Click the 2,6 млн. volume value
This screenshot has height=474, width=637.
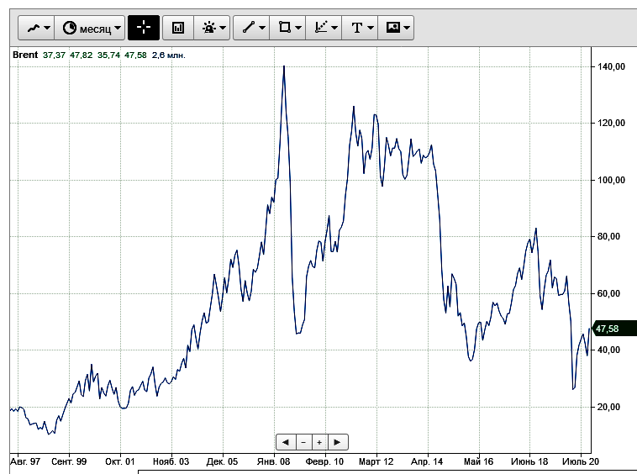(168, 55)
